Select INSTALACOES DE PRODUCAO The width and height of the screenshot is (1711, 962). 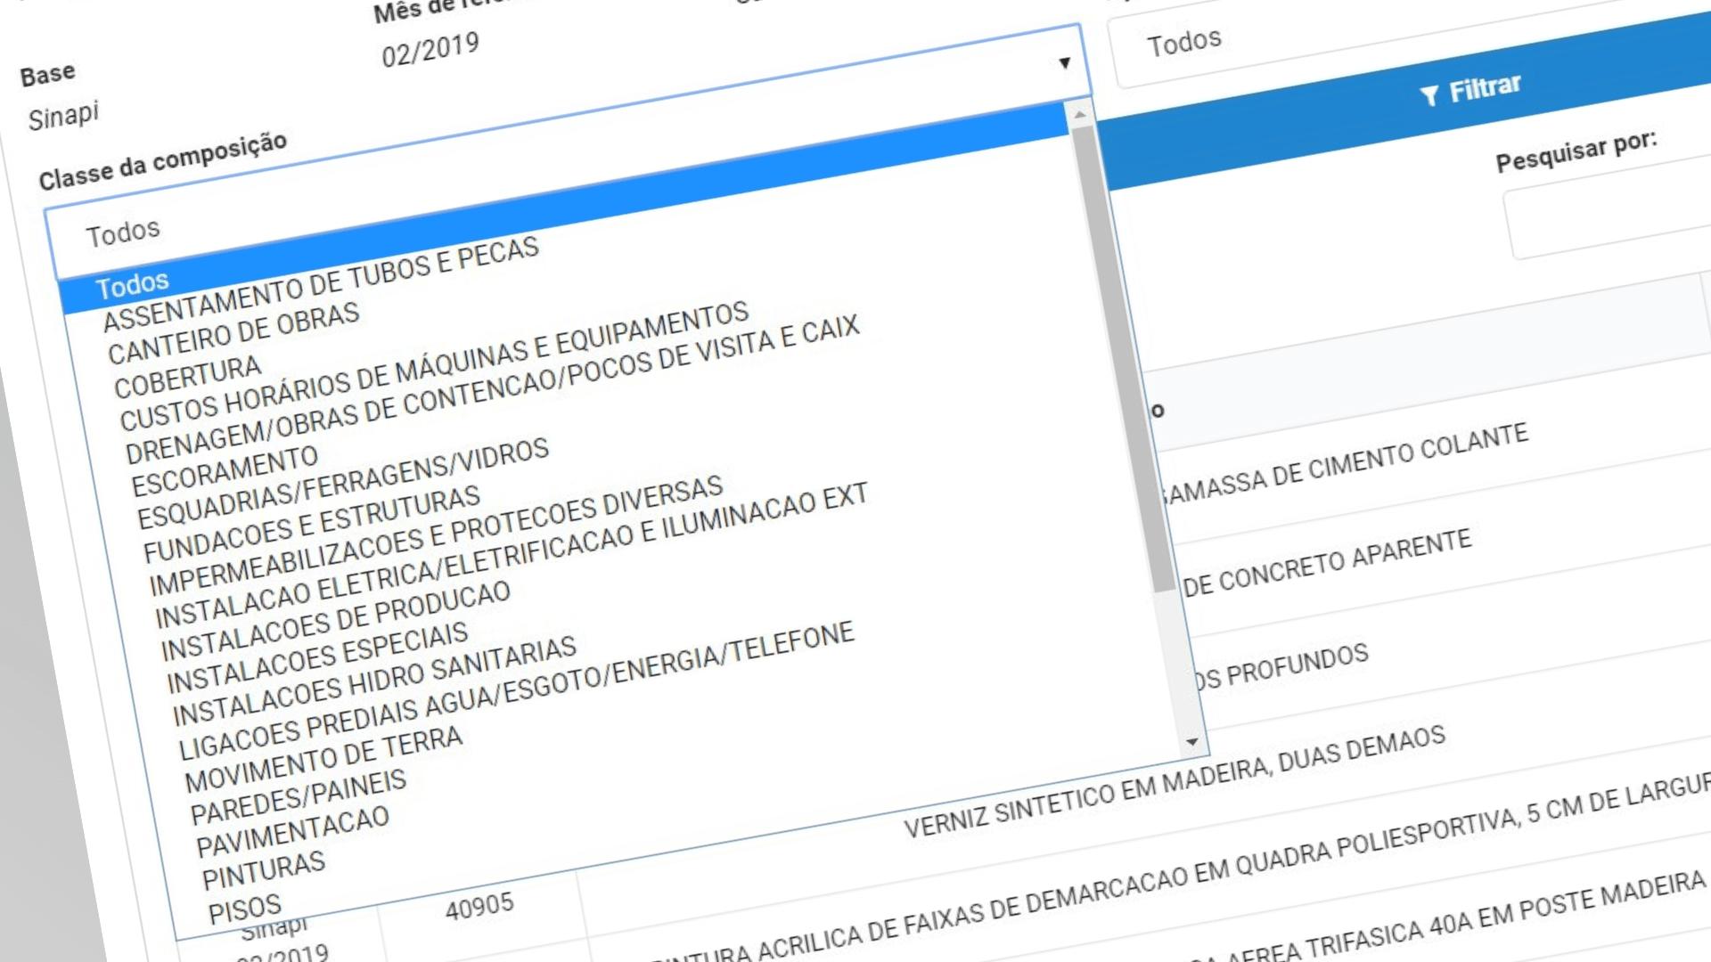click(335, 622)
